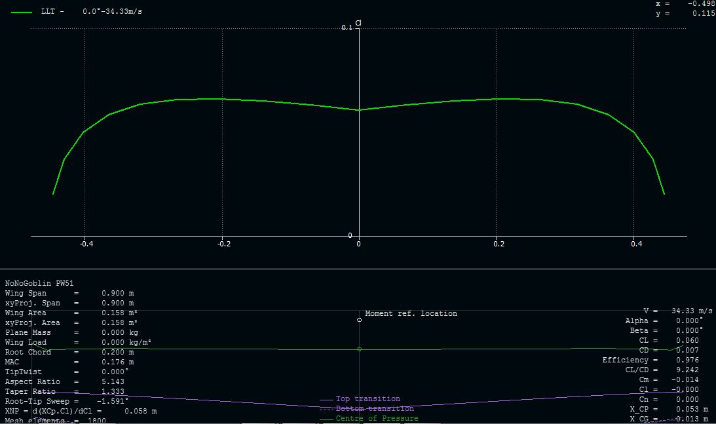The image size is (716, 424).
Task: Click the Top transition legend entry
Action: point(367,399)
